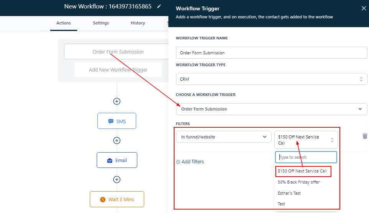The height and width of the screenshot is (213, 369).
Task: Switch to the Settings tab
Action: (x=101, y=23)
